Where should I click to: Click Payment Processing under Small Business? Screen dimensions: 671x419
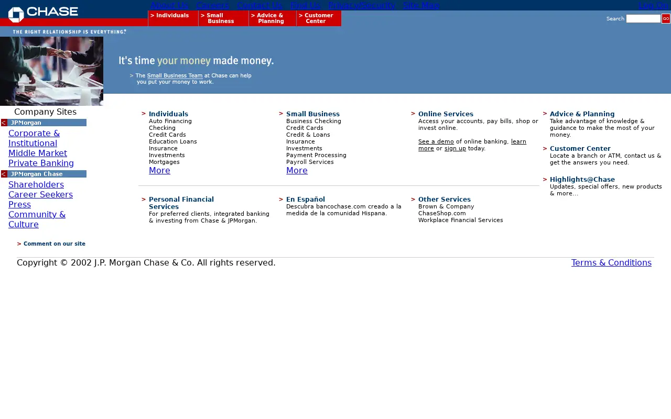pos(316,156)
